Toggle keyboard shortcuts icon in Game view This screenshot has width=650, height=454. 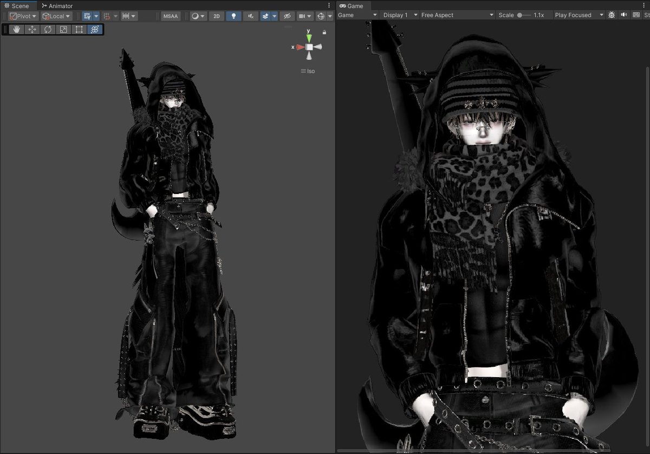[x=636, y=15]
